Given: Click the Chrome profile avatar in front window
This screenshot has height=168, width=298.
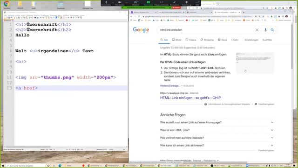Looking at the screenshot, I should click(286, 17).
